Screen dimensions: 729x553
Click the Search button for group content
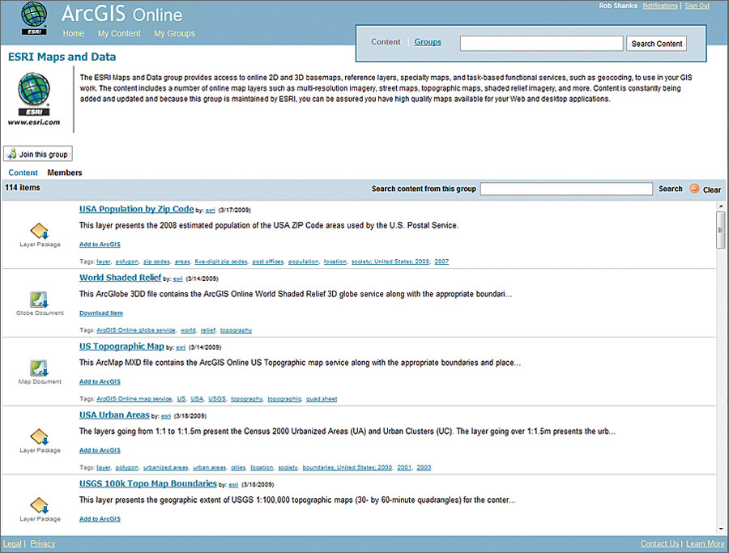pyautogui.click(x=671, y=189)
